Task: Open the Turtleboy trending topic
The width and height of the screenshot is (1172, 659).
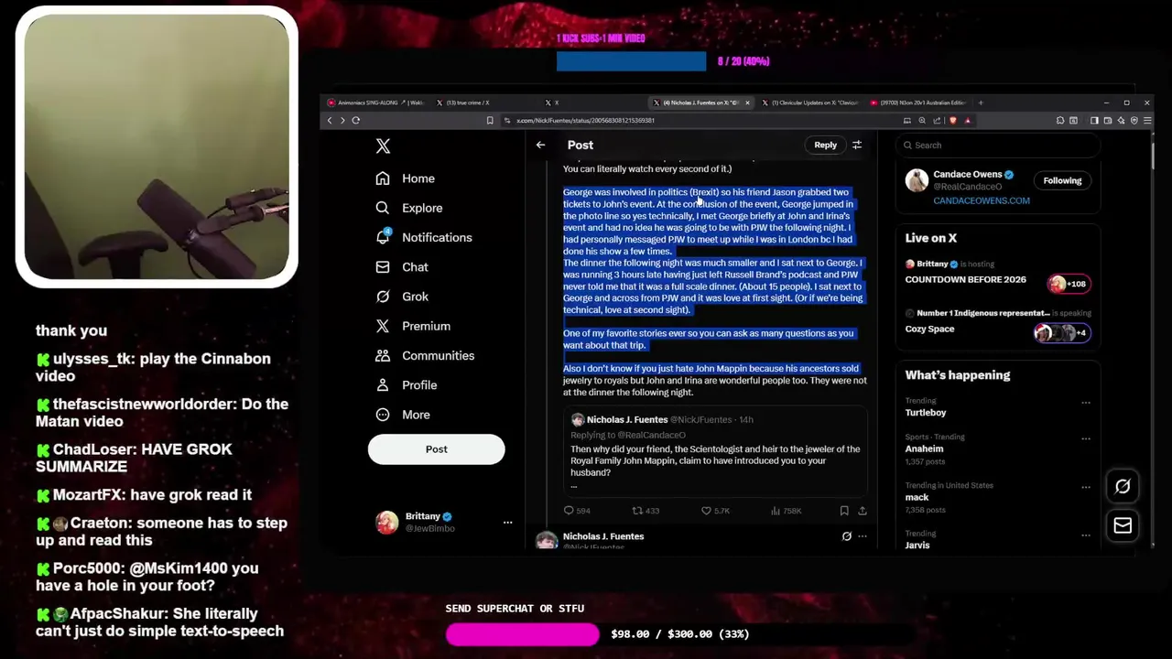Action: click(x=926, y=413)
